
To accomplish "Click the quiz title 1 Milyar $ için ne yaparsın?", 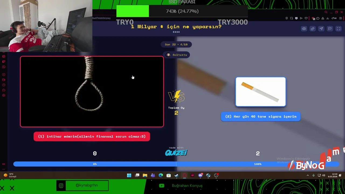I will [176, 27].
